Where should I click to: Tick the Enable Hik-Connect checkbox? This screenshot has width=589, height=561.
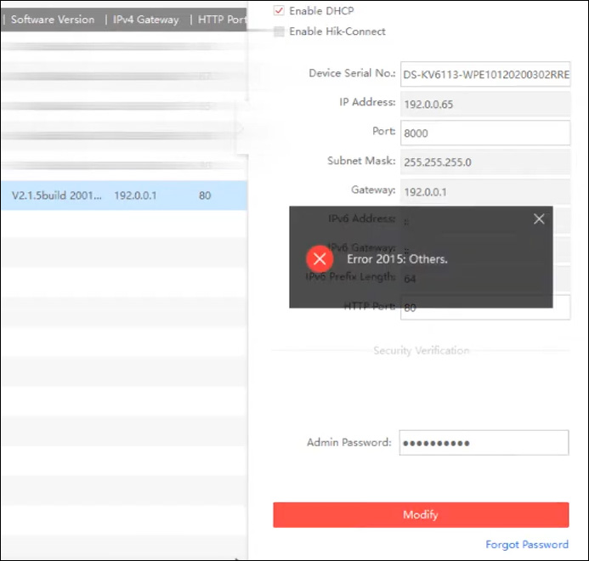(279, 31)
